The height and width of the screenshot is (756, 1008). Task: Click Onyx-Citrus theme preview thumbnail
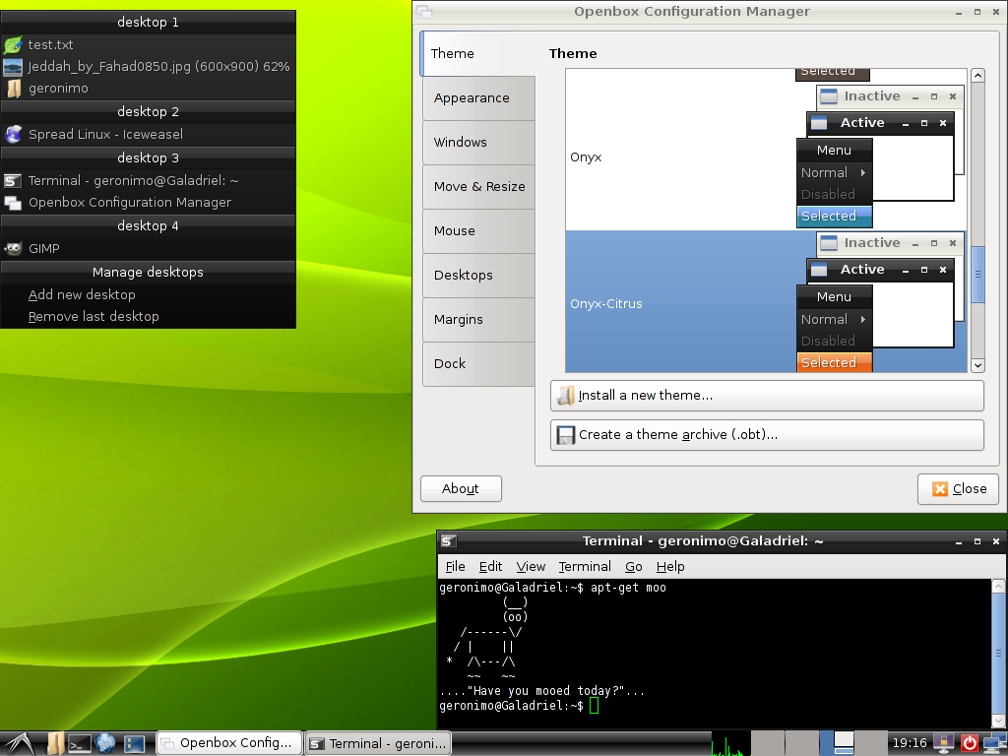click(x=881, y=302)
